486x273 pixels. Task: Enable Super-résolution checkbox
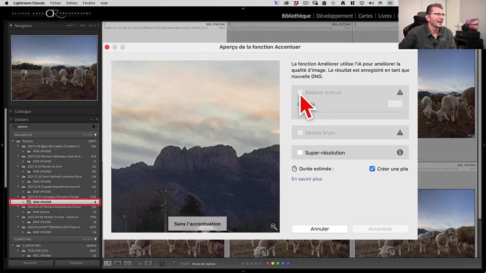tap(300, 153)
